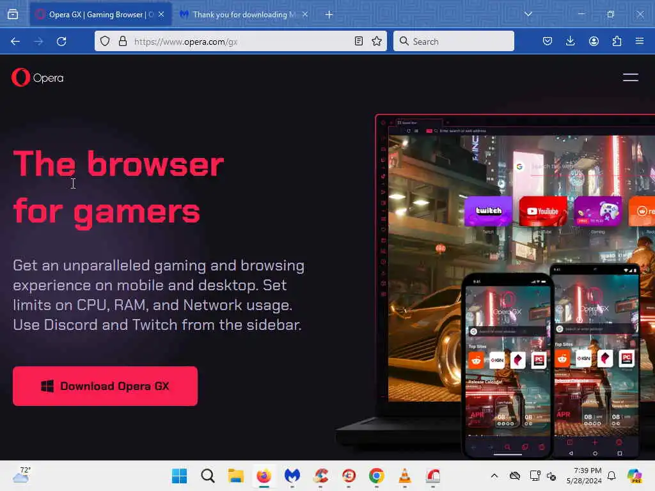This screenshot has width=655, height=491.
Task: Toggle reader view icon
Action: tap(358, 41)
